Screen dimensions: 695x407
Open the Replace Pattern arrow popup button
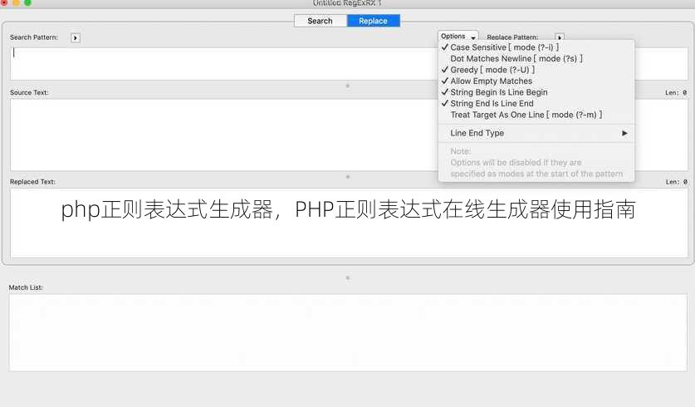pos(560,37)
